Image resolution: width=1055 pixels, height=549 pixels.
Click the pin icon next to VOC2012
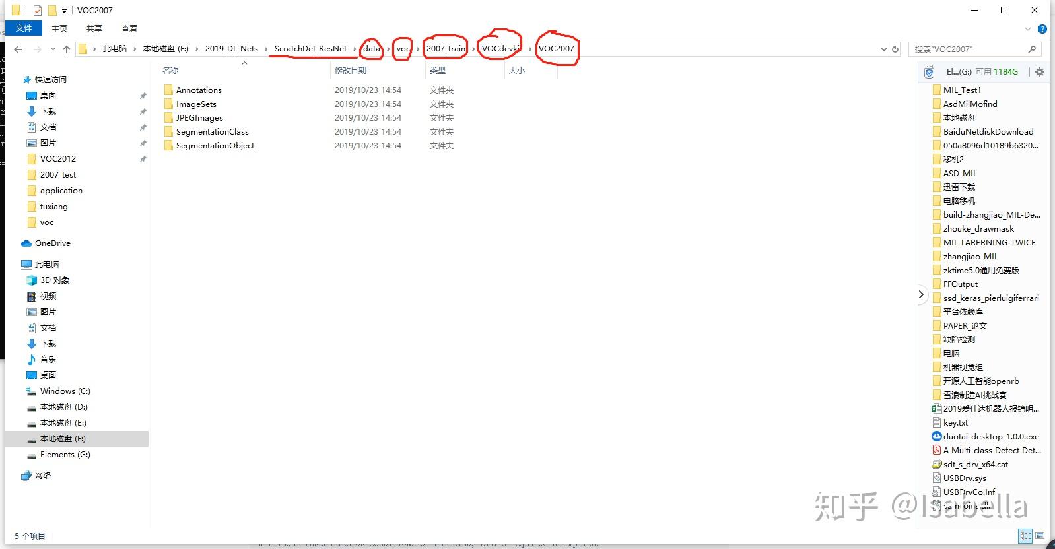[x=143, y=159]
